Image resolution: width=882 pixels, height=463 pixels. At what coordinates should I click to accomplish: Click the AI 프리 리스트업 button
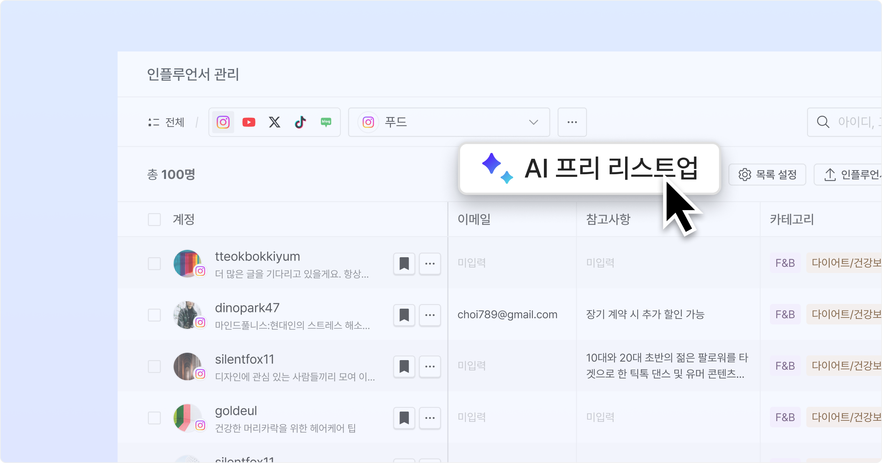pos(589,169)
